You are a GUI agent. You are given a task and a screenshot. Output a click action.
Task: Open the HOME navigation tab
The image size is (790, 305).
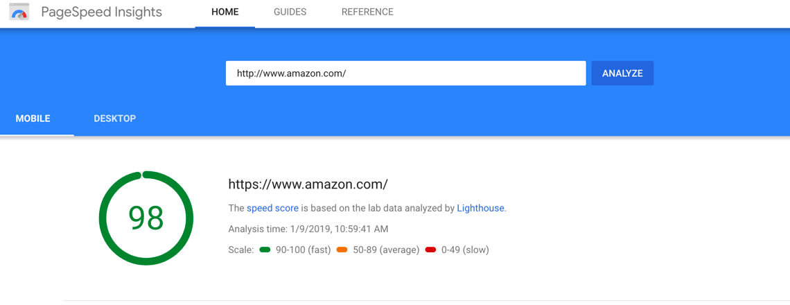(225, 12)
